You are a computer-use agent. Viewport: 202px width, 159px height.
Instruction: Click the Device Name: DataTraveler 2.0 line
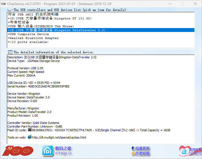29,97
